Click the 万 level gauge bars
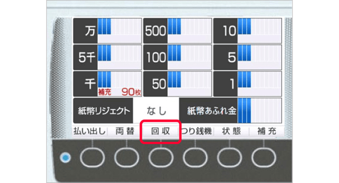Image resolution: width=339 pixels, height=183 pixels. (x=104, y=26)
